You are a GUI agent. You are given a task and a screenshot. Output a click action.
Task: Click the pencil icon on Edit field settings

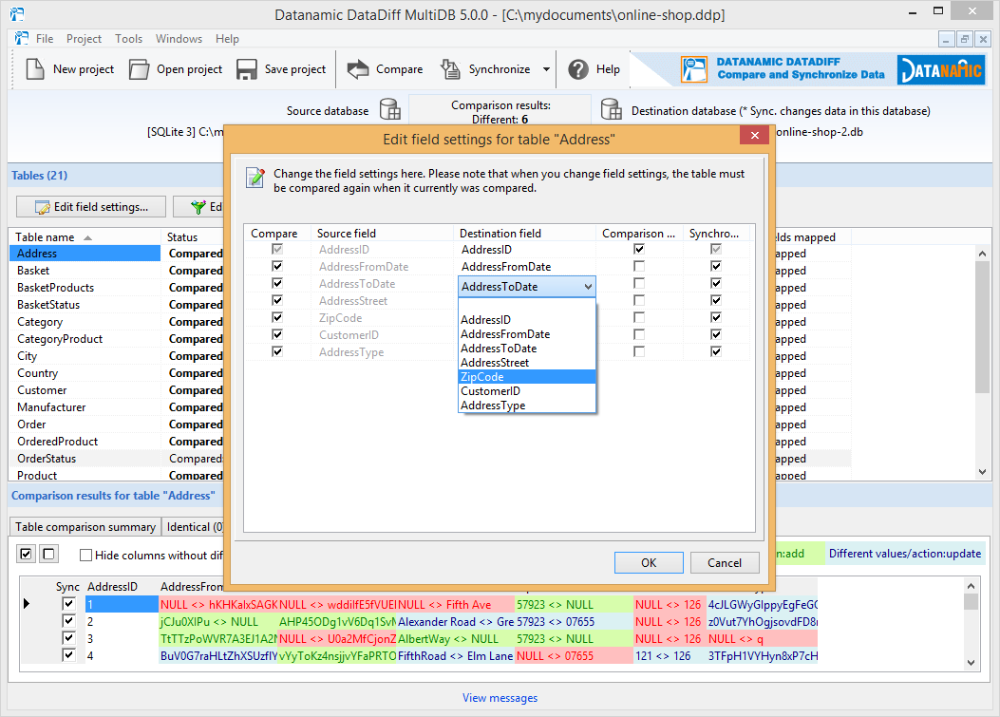click(x=43, y=207)
